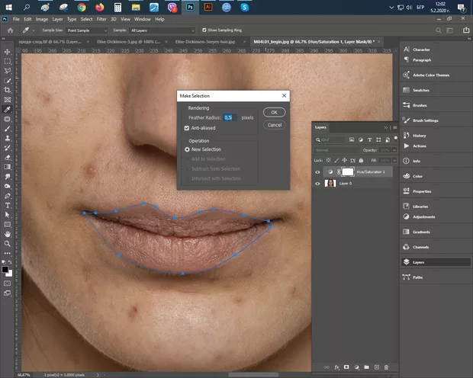The height and width of the screenshot is (378, 473).
Task: Hide the Hue/Saturation 1 layer
Action: [318, 172]
